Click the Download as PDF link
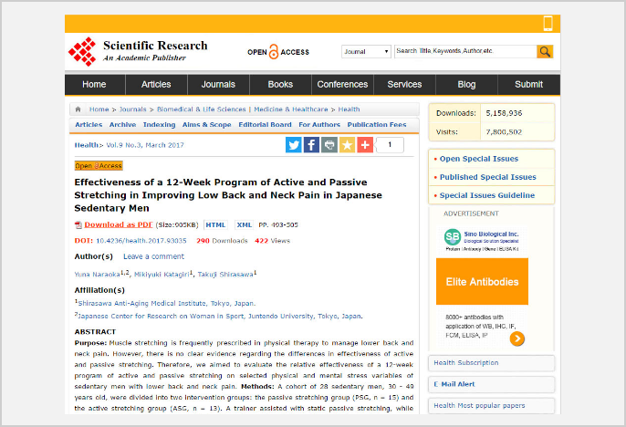626x427 pixels. [x=119, y=224]
